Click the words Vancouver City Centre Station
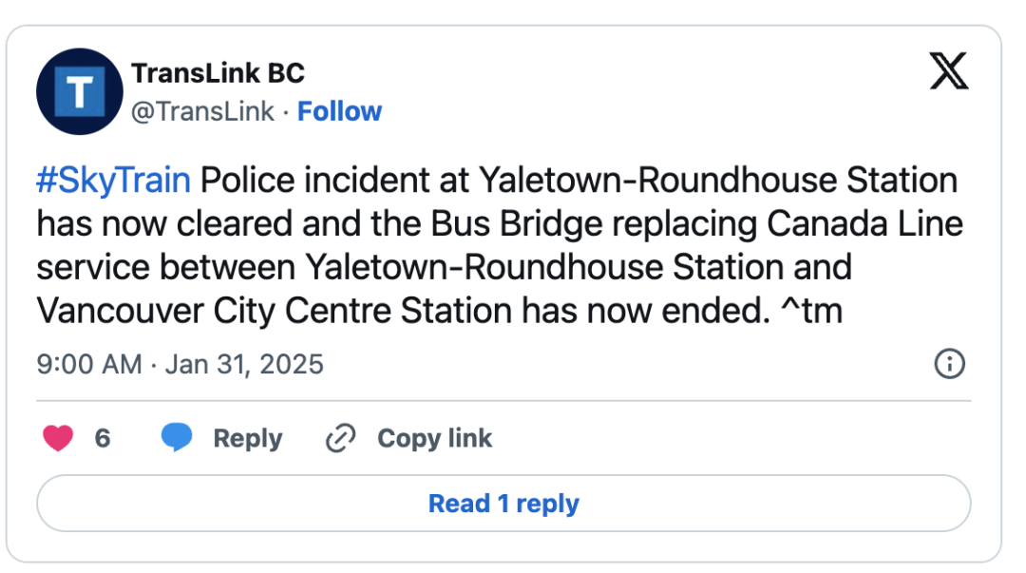The image size is (1026, 573). (x=275, y=311)
